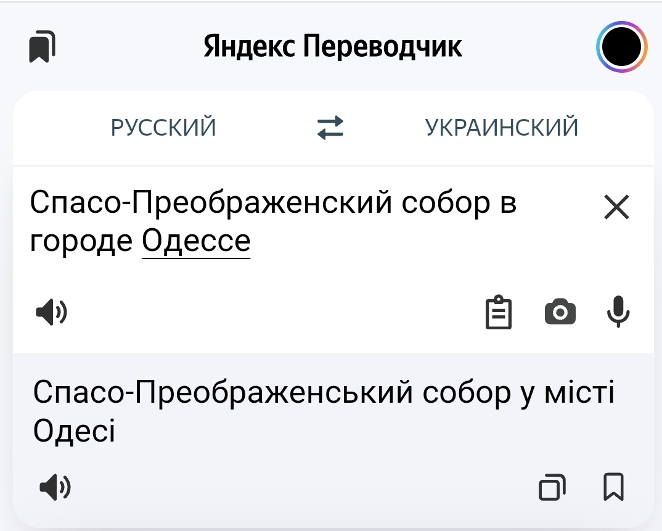
Task: Click the word городе in source text
Action: click(x=81, y=241)
